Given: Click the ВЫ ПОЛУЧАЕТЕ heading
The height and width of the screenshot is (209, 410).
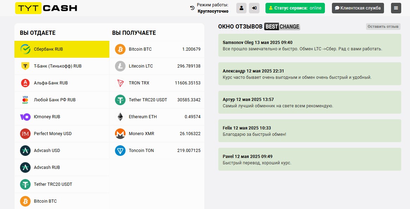Looking at the screenshot, I should [x=134, y=33].
